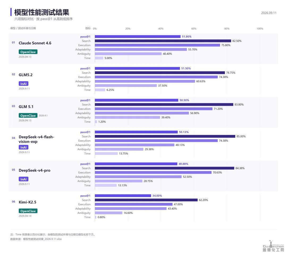Click the 13.75% Time value
Image resolution: width=287 pixels, height=253 pixels.
point(124,154)
